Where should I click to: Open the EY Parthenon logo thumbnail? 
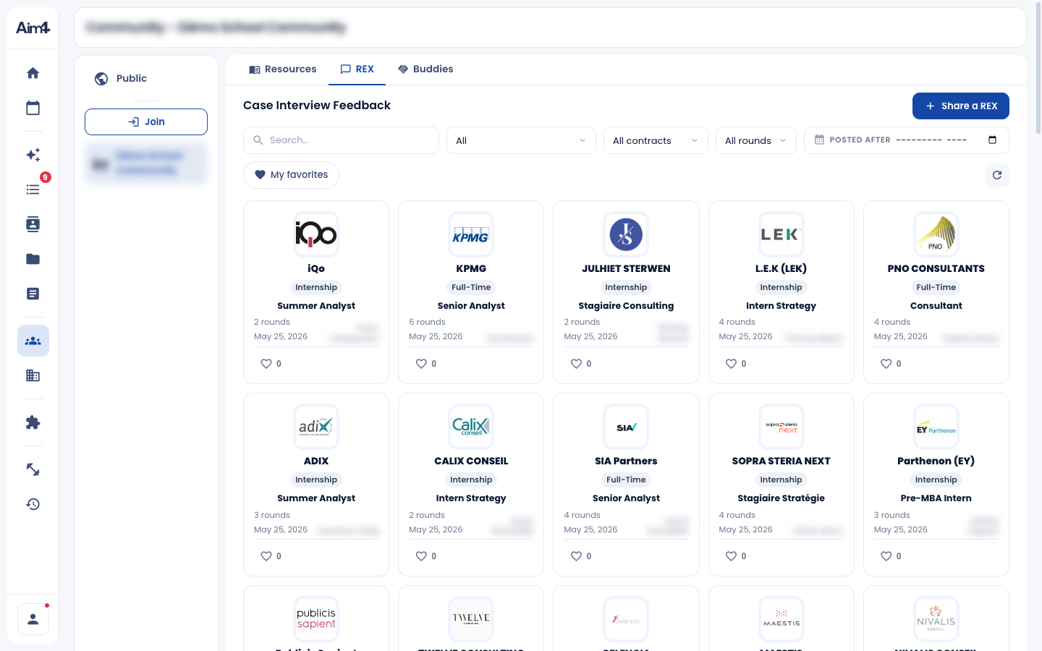936,427
